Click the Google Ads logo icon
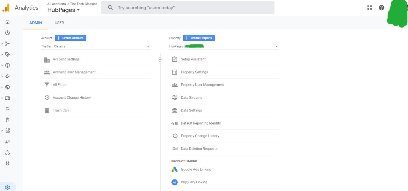408x191 pixels. point(174,170)
